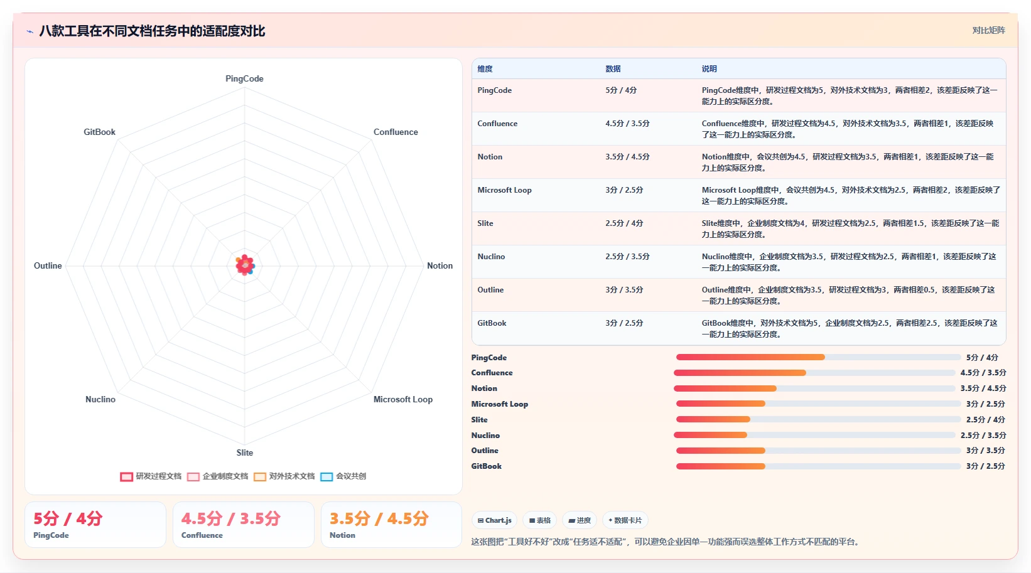Toggle the 对外技术文档 legend item
1031x573 pixels.
pos(284,476)
